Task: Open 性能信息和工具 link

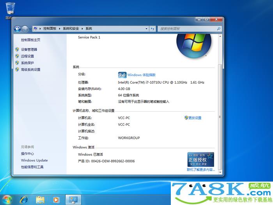Action: pos(32,167)
